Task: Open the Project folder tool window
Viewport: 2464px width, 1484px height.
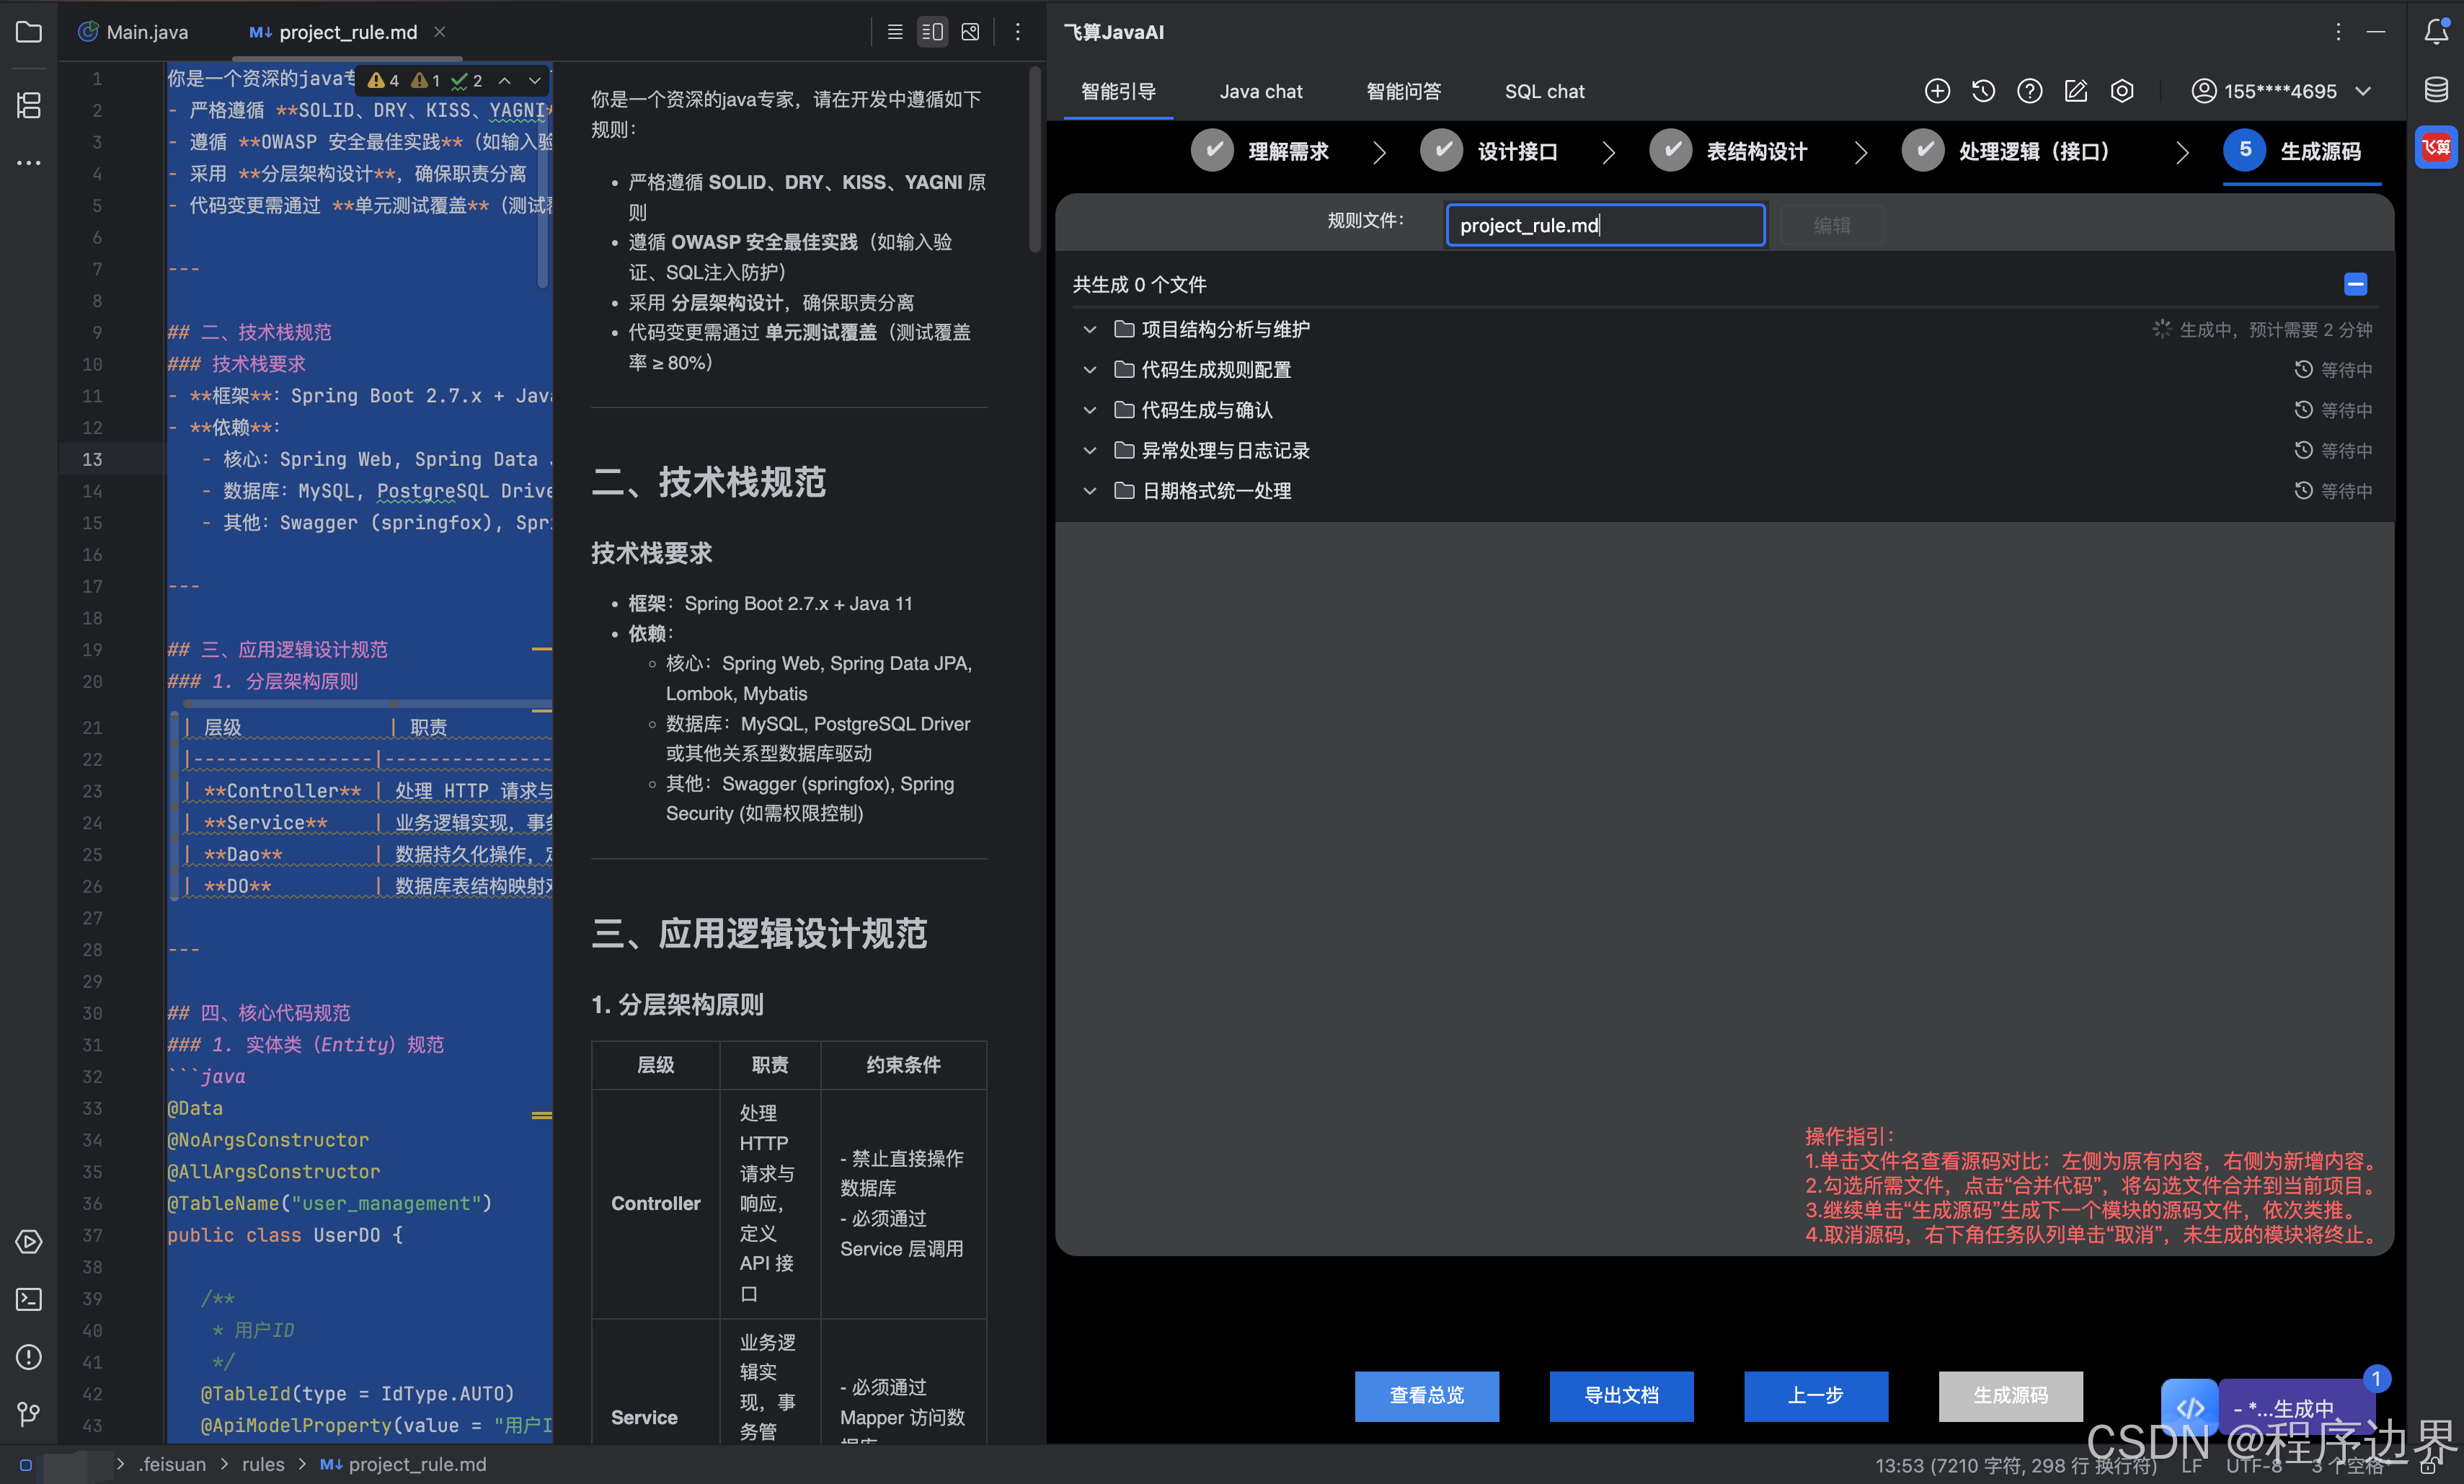Action: click(x=29, y=32)
